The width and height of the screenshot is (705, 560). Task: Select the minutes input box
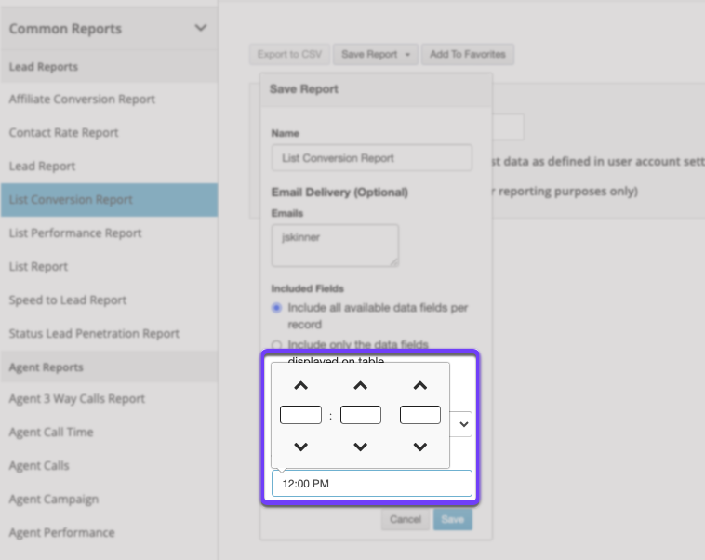pos(361,415)
